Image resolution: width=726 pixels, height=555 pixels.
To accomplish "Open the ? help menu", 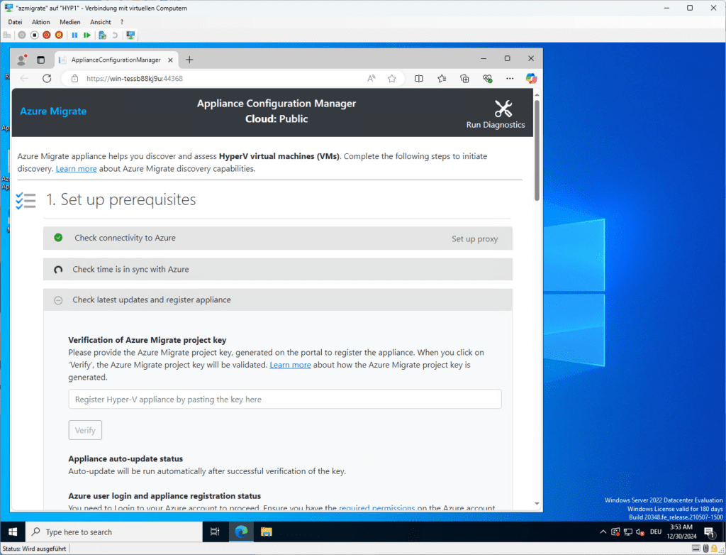I will [x=122, y=22].
